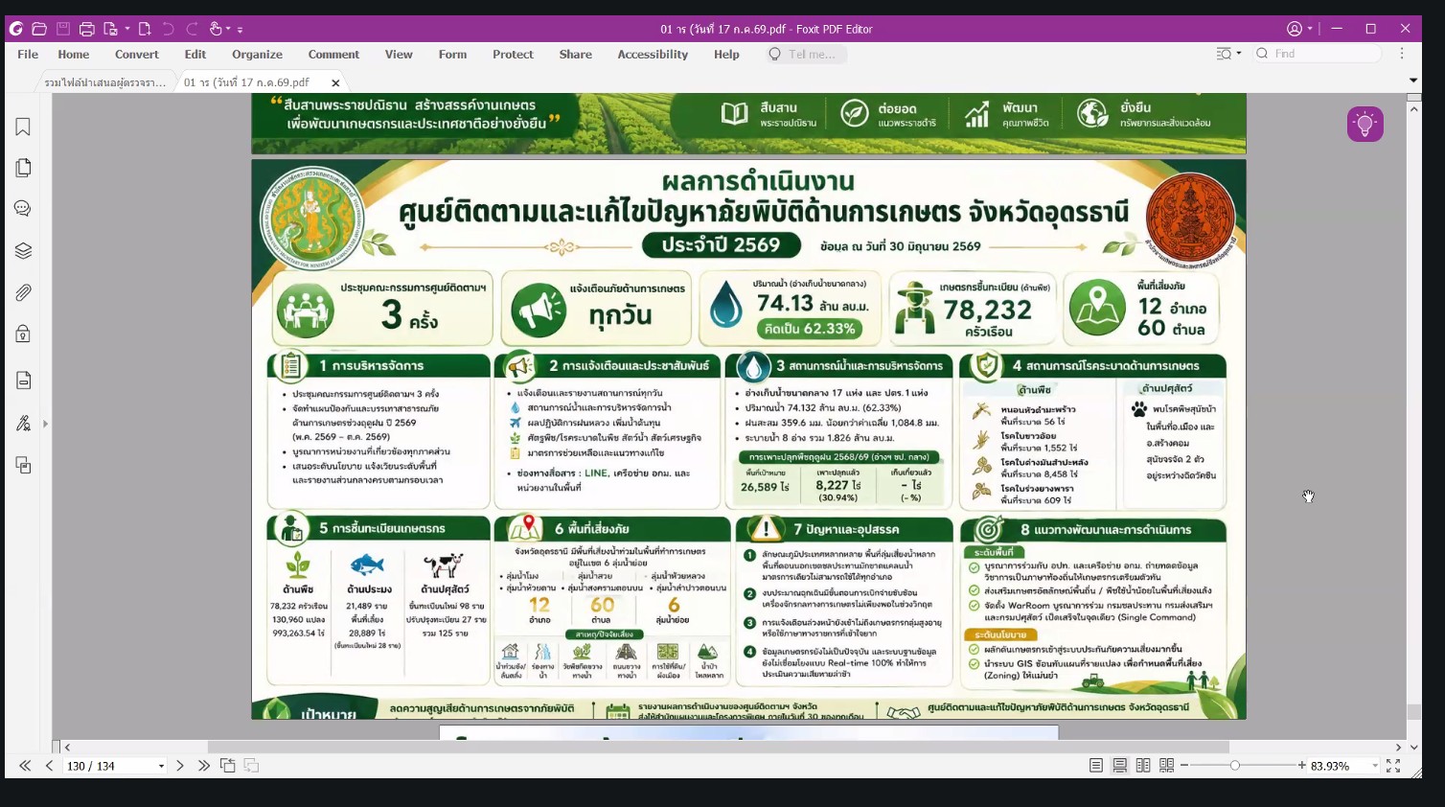Image resolution: width=1445 pixels, height=807 pixels.
Task: Click the Find search field
Action: [x=1318, y=54]
